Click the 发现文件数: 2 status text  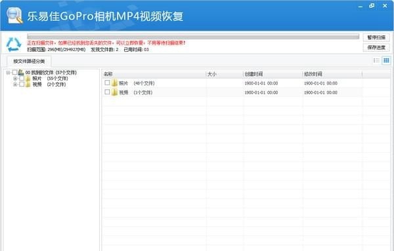104,50
